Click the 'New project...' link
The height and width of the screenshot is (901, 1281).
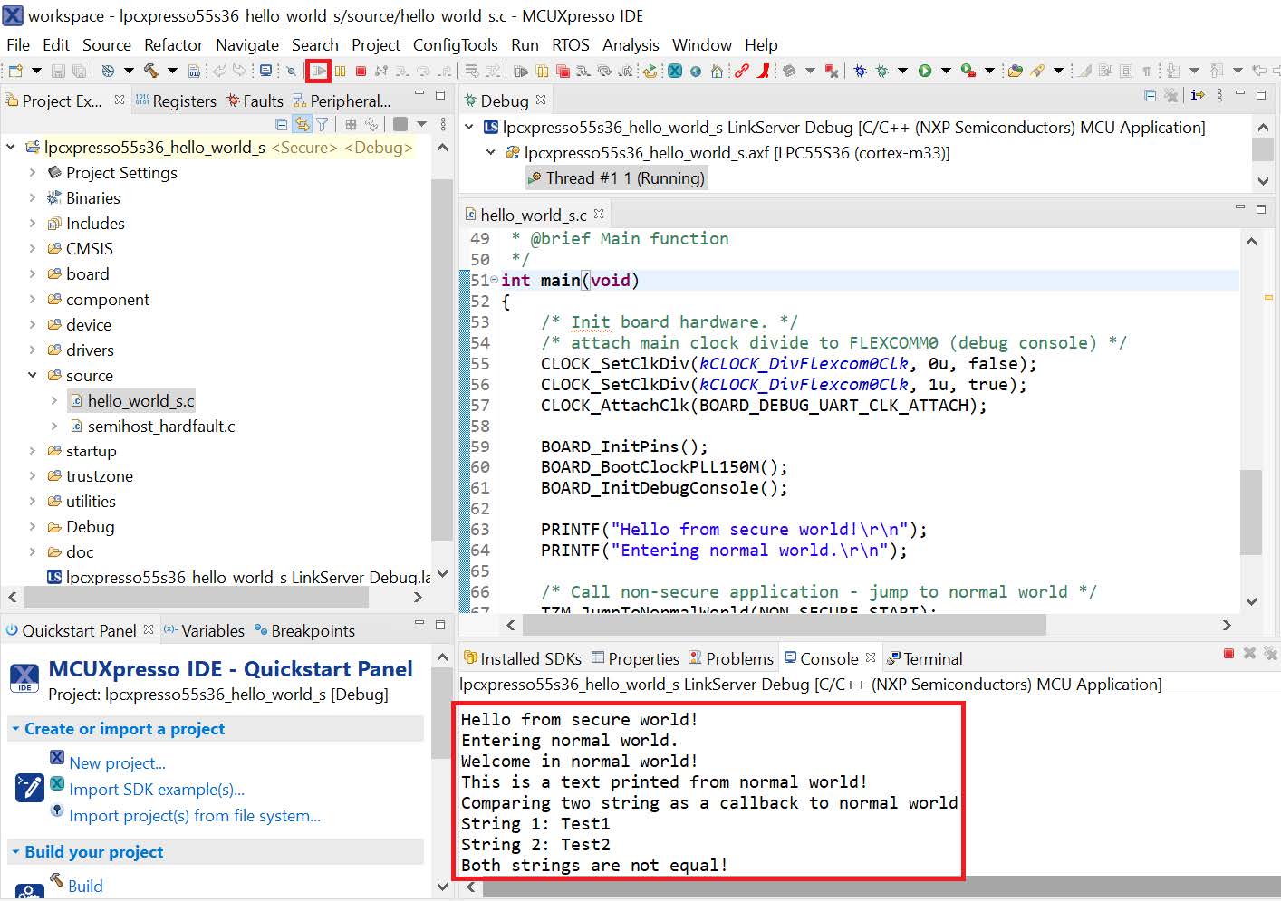tap(117, 763)
